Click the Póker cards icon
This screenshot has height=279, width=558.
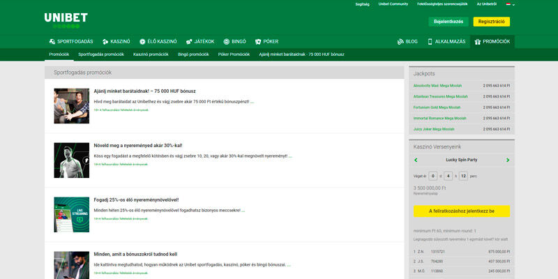[258, 42]
